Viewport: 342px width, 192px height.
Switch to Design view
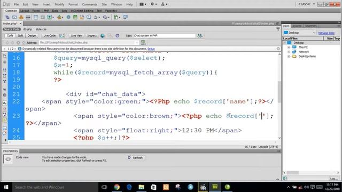tap(32, 36)
